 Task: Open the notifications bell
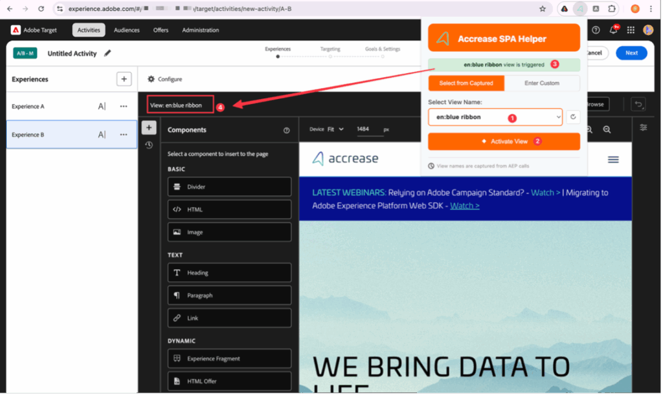coord(613,30)
